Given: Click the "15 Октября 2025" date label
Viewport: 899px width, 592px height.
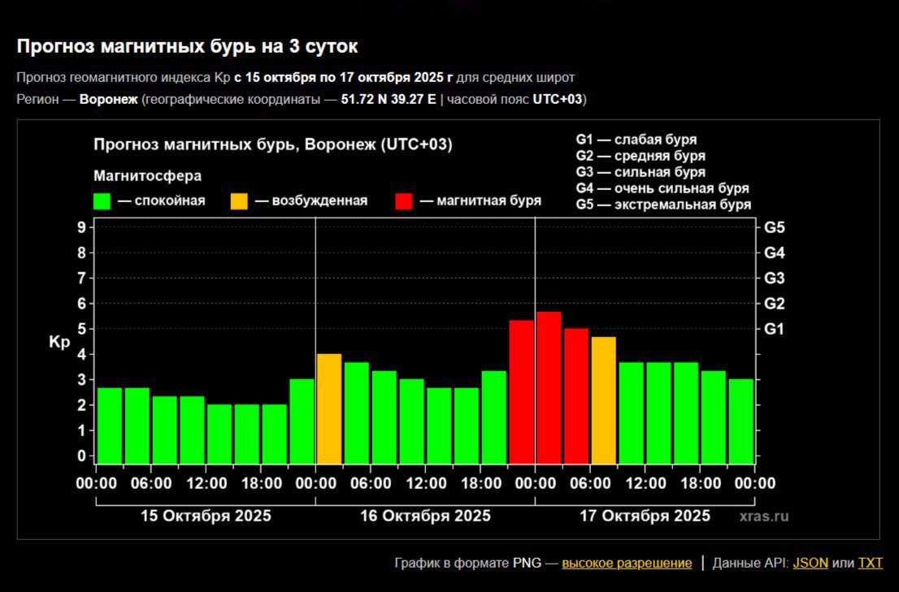Looking at the screenshot, I should (206, 516).
